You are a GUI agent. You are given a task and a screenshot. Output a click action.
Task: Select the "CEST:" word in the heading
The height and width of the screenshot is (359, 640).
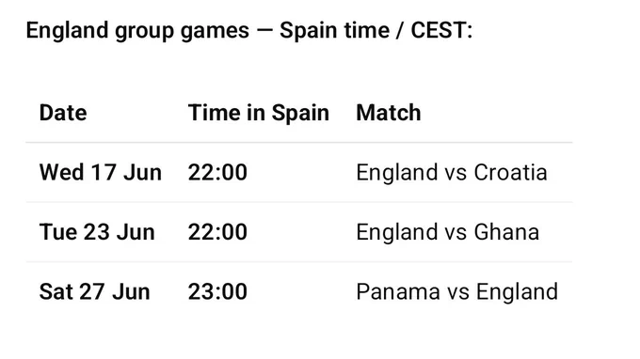click(441, 31)
